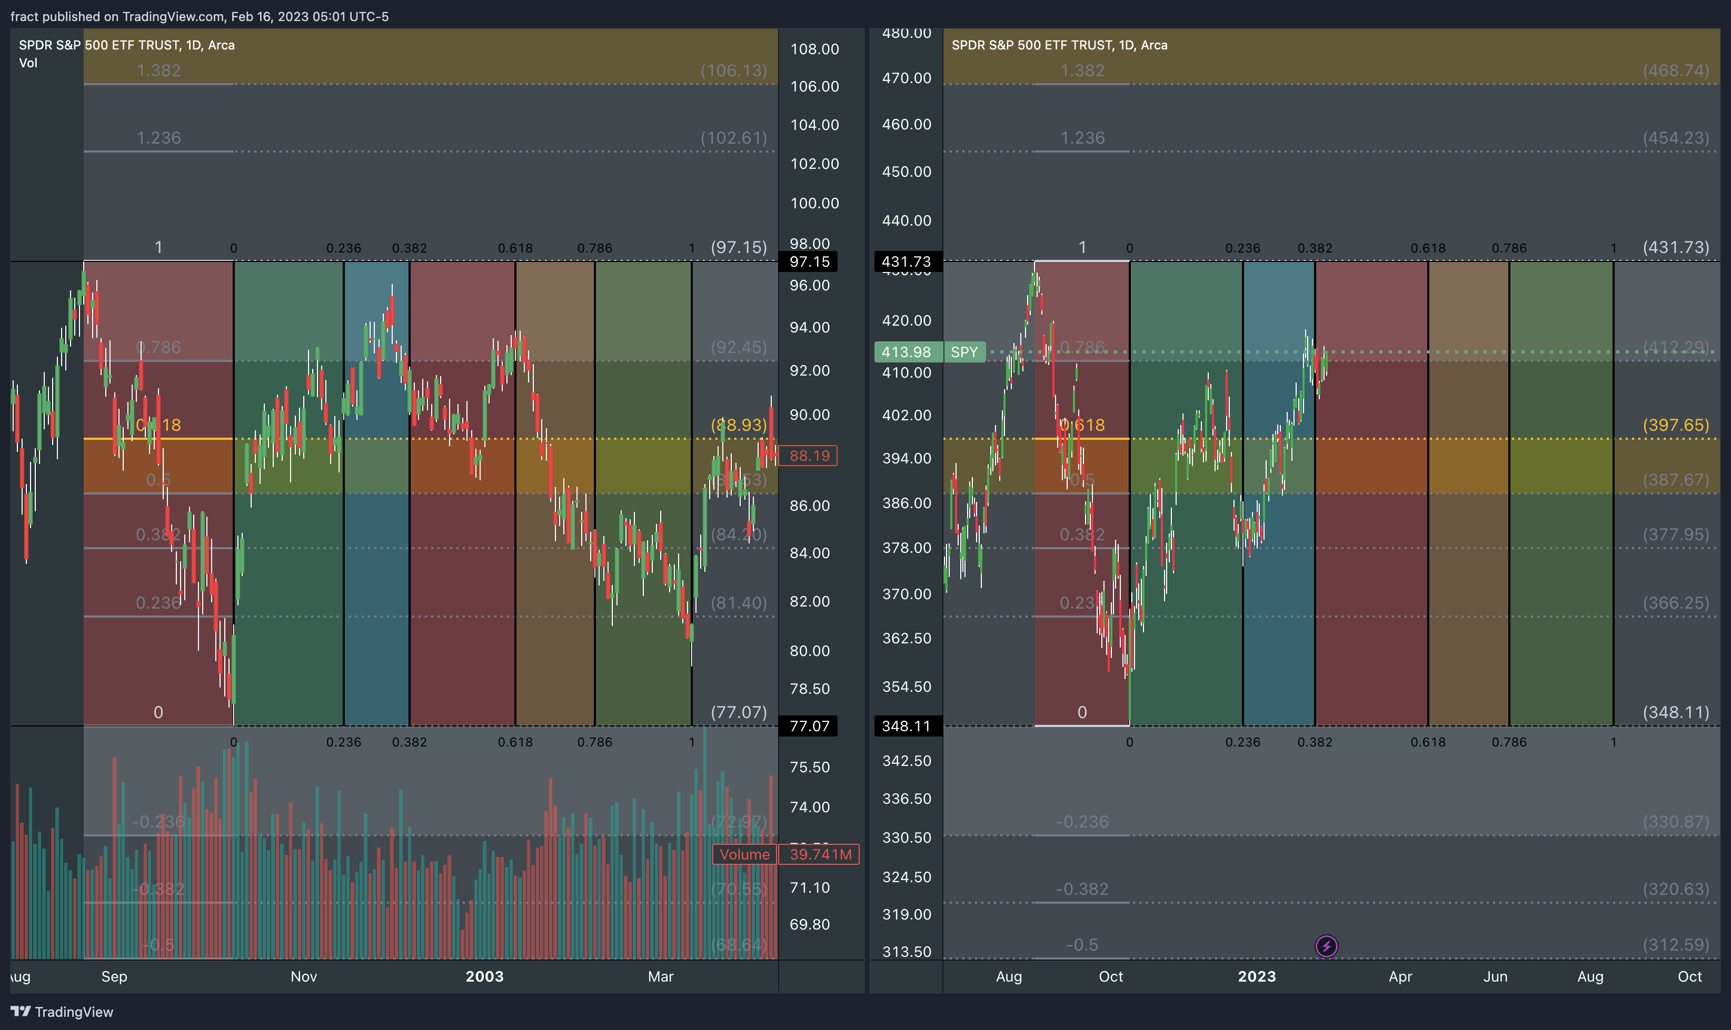1731x1030 pixels.
Task: Select the yellow (397.65) level price
Action: coord(1675,425)
